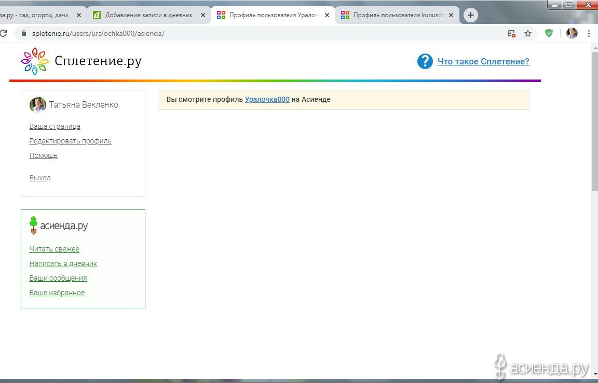
Task: Open the 'Помощь' link
Action: [x=44, y=155]
